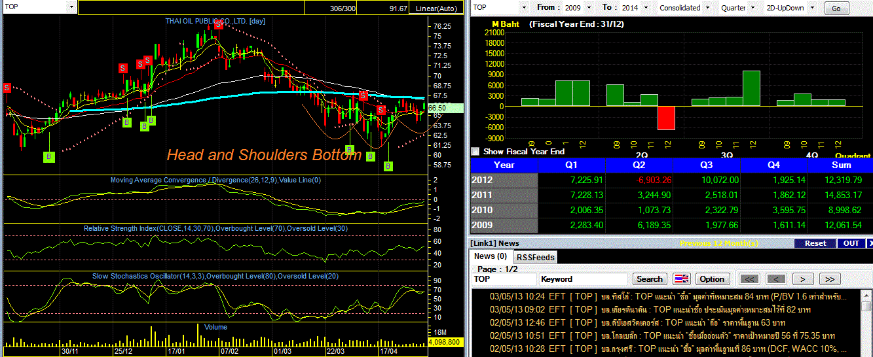Click the Previous 12 Month(s) label
Screen dimensions: 873x357
(x=719, y=243)
